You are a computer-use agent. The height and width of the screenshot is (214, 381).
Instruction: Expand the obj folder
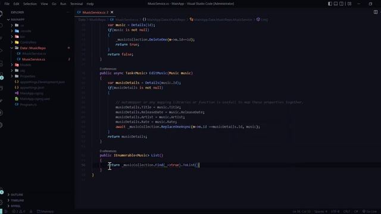point(36,71)
